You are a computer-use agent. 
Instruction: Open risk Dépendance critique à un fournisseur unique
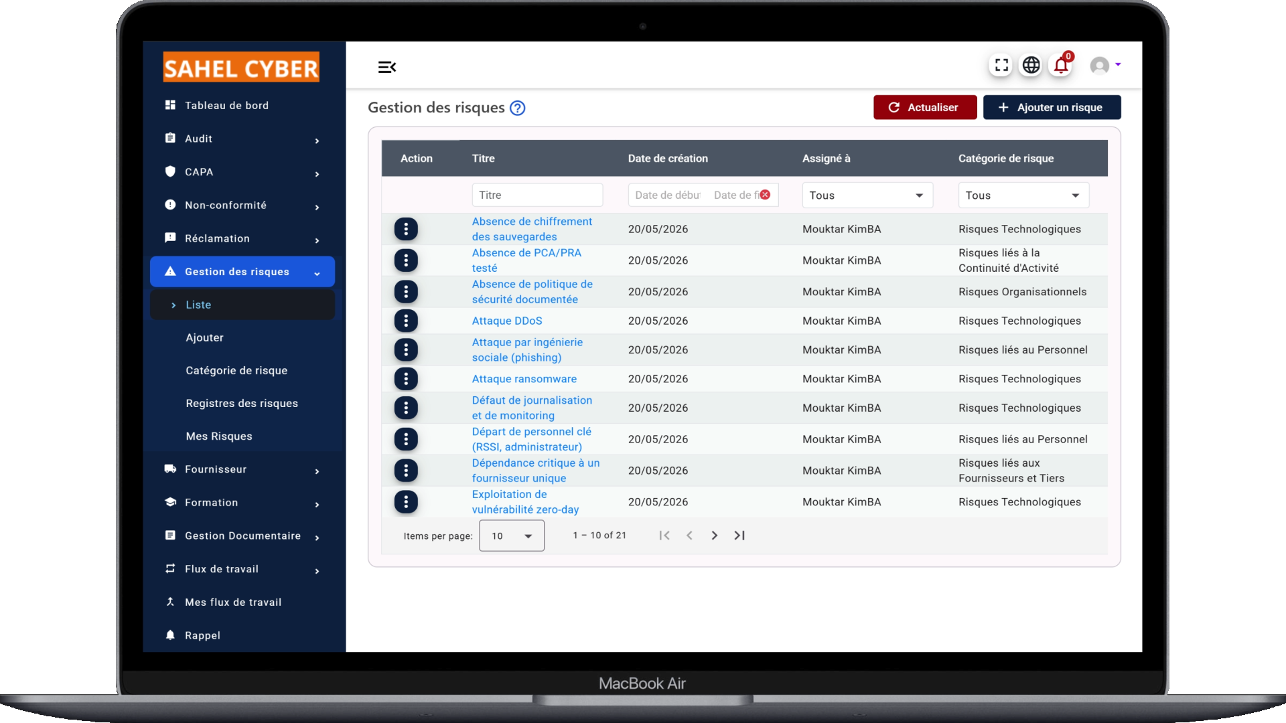(x=536, y=471)
